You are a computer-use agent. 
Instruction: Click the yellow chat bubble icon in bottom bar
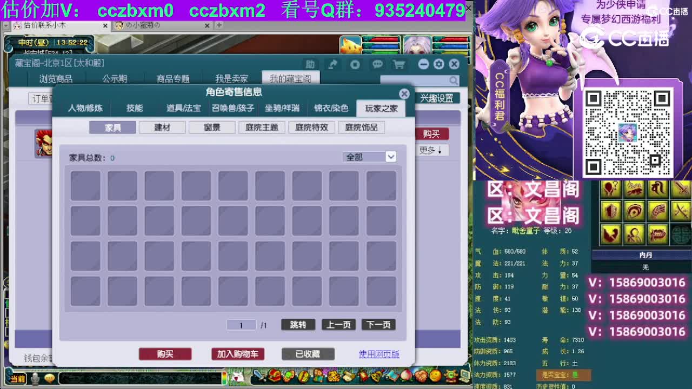(50, 379)
